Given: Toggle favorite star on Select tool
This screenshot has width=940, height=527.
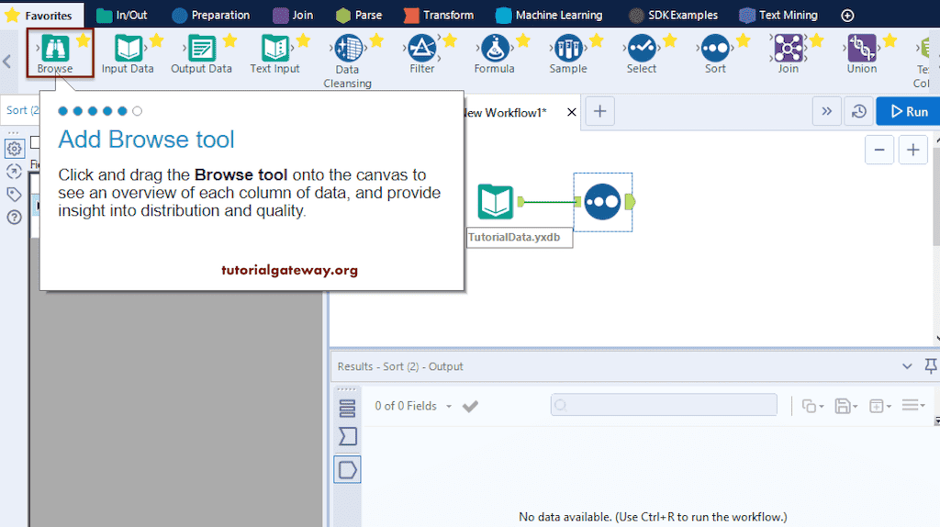Looking at the screenshot, I should coord(670,40).
